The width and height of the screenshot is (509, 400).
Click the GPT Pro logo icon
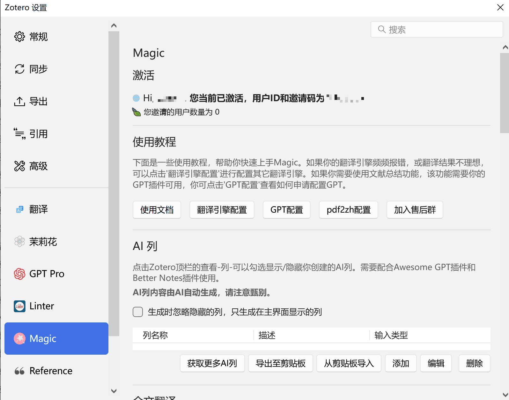click(x=19, y=274)
